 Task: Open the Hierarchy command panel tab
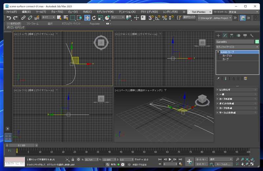[232, 35]
